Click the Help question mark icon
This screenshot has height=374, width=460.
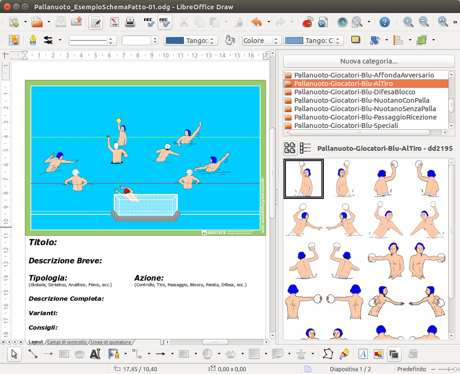click(384, 21)
